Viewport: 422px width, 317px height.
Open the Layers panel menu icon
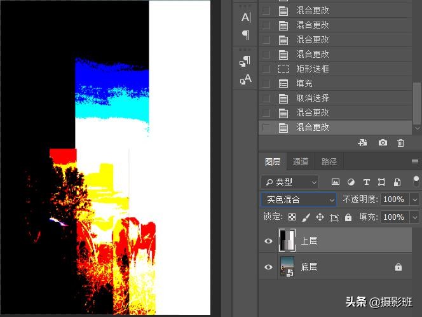[415, 161]
